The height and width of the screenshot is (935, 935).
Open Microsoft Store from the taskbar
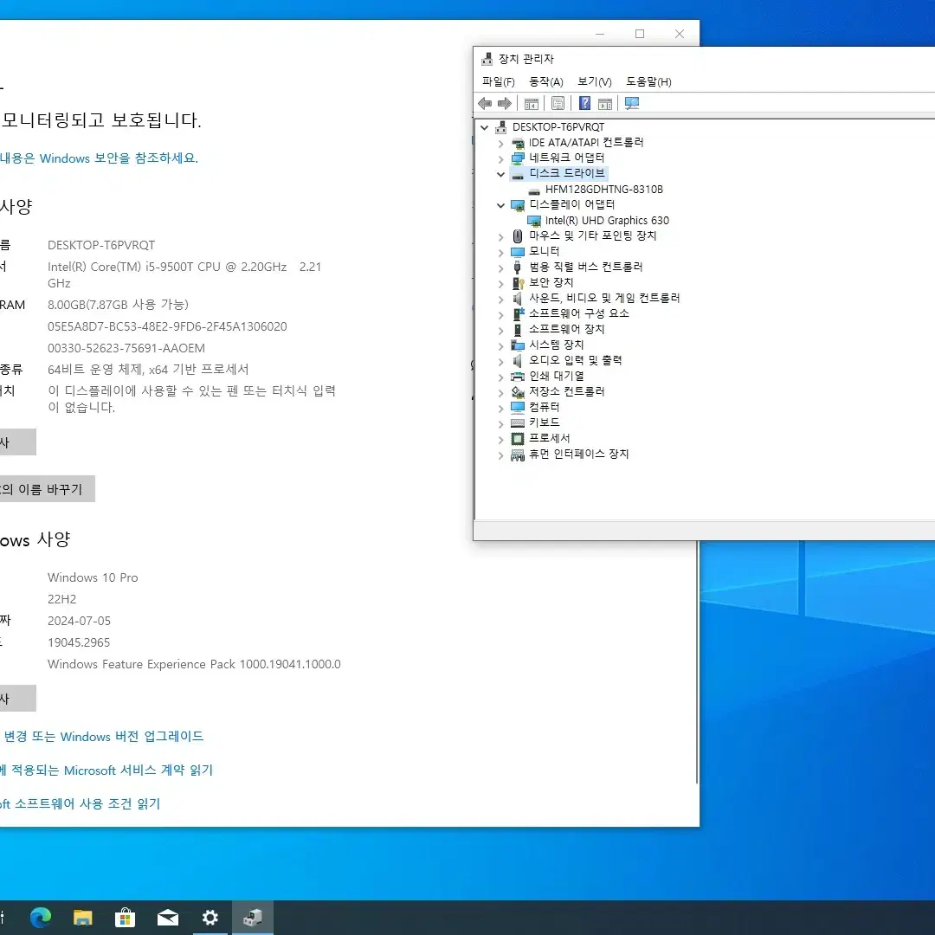(x=126, y=917)
